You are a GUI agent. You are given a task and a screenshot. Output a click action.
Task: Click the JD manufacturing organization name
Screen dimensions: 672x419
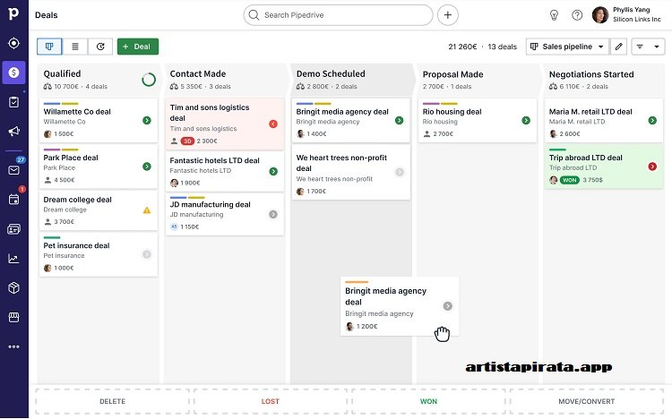tap(196, 215)
